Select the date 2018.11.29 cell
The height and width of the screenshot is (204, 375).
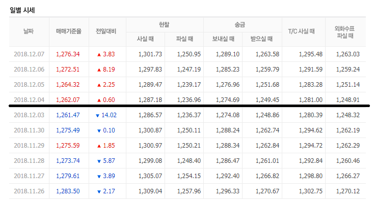[x=29, y=146]
